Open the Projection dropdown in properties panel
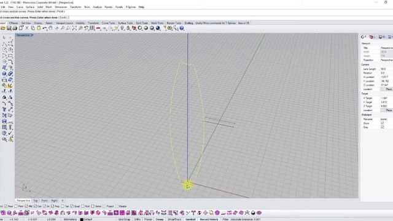Image resolution: width=393 pixels, height=221 pixels. pos(386,60)
